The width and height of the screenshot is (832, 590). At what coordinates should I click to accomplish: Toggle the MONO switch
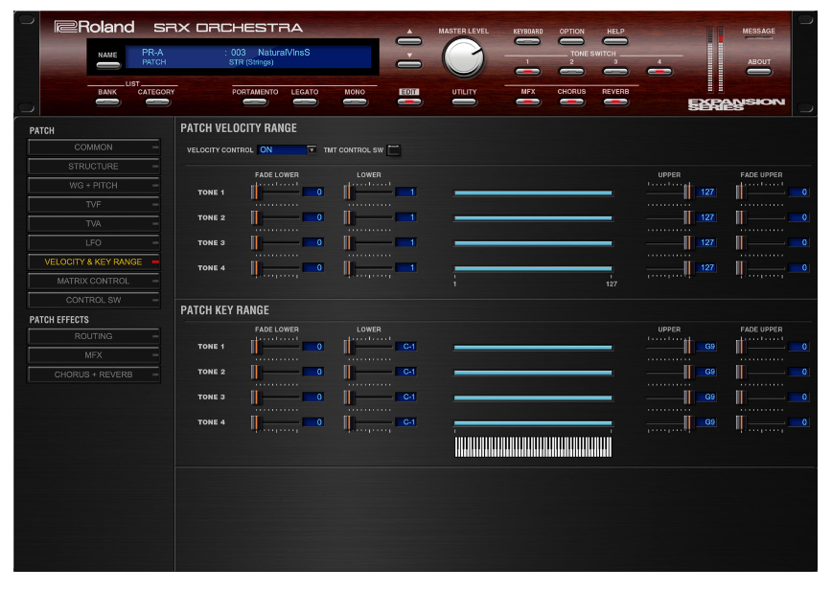click(355, 102)
